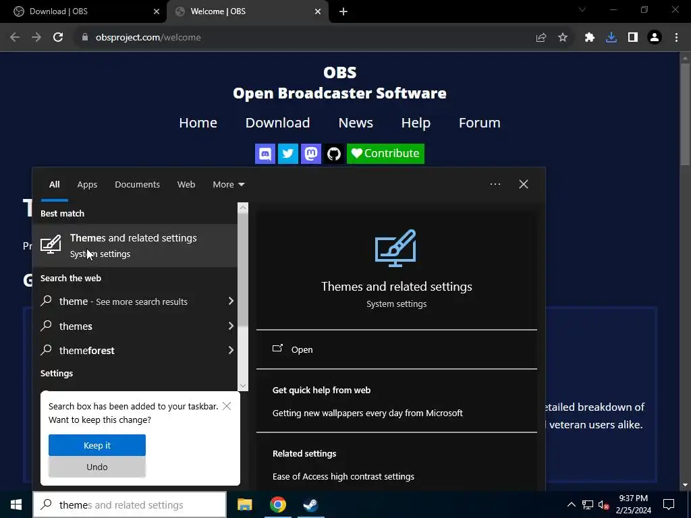Close the Download | OBS tab
691x518 pixels.
pyautogui.click(x=157, y=12)
